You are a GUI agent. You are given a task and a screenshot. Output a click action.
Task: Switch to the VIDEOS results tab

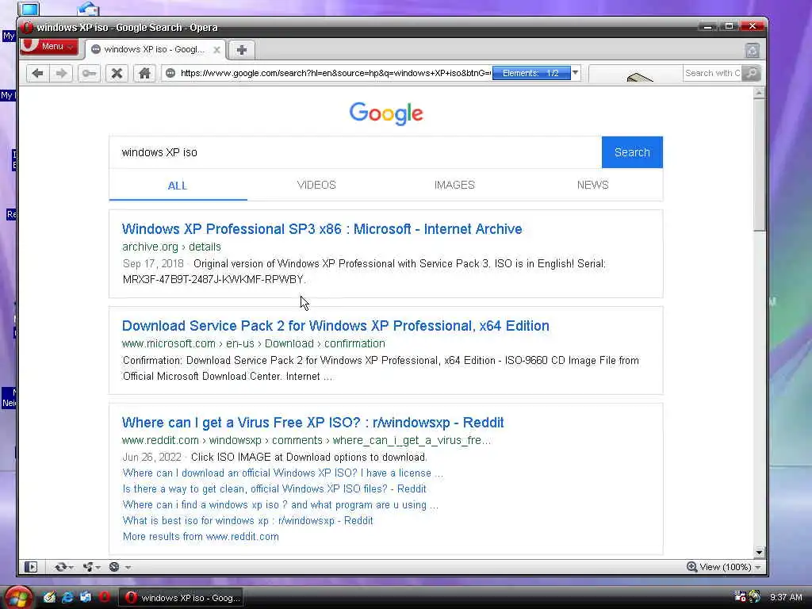coord(316,185)
